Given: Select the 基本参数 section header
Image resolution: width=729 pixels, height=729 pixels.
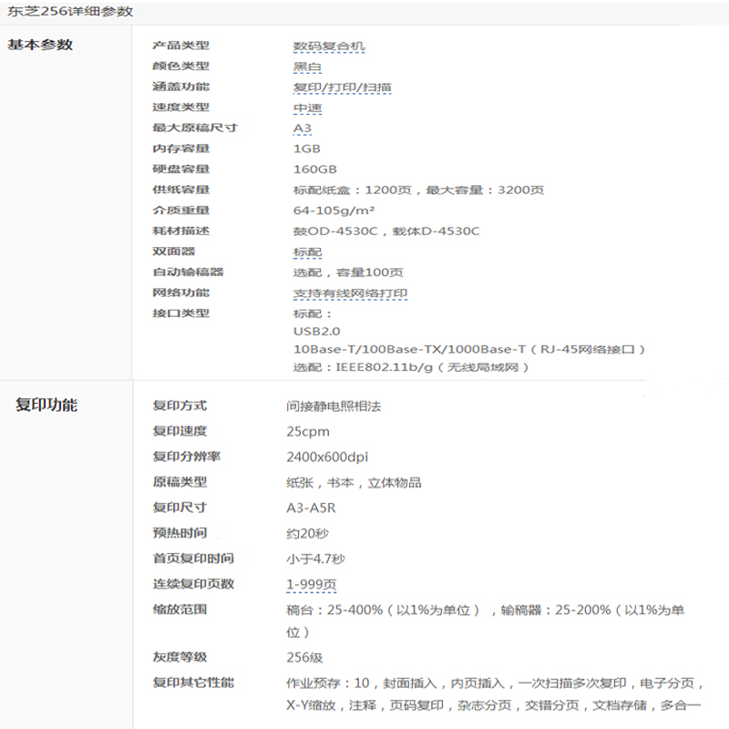Looking at the screenshot, I should [x=43, y=42].
